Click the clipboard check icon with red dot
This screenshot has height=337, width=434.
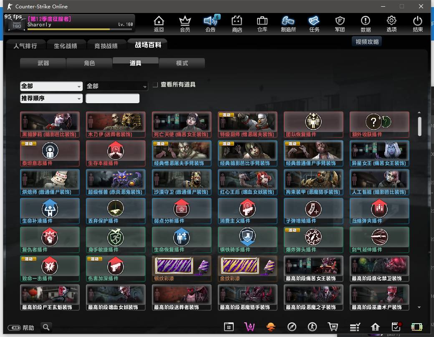(x=396, y=327)
